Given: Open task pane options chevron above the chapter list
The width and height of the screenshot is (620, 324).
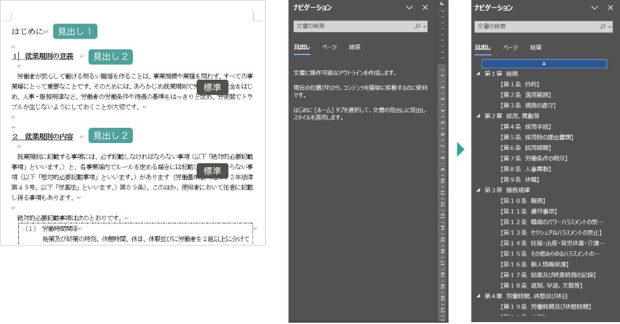Looking at the screenshot, I should point(594,8).
